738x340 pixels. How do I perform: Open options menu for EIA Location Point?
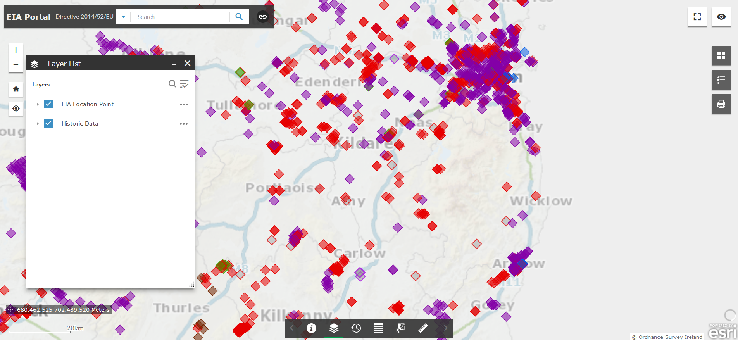tap(184, 104)
